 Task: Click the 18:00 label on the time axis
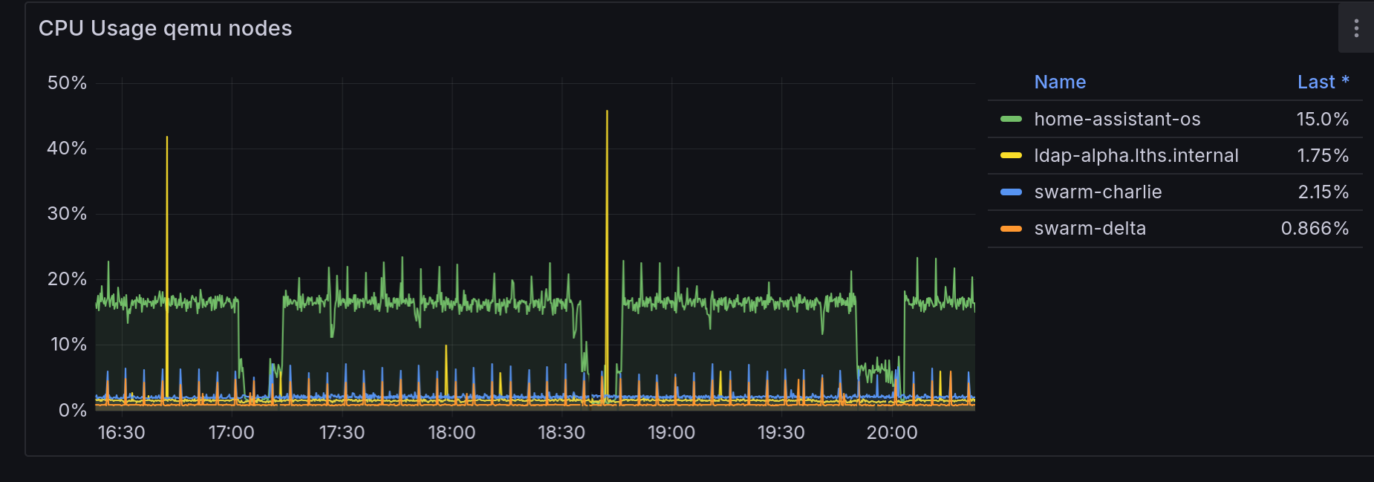[452, 432]
